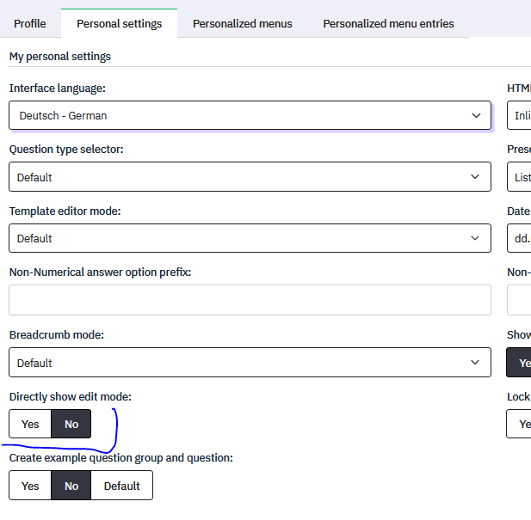531x520 pixels.
Task: Choose No for Create example question group
Action: pyautogui.click(x=71, y=486)
